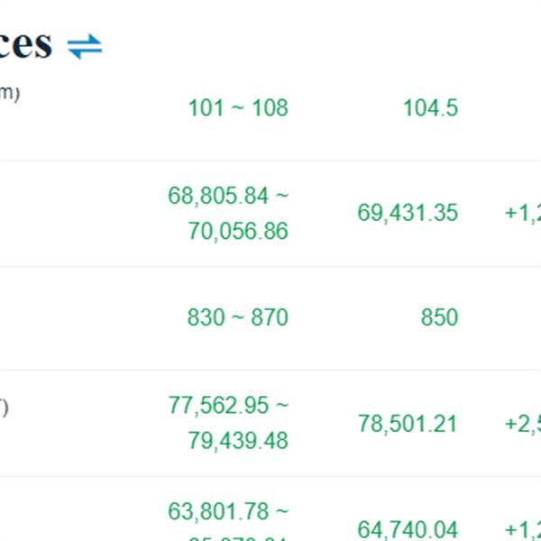541x541 pixels.
Task: Click the 79,439.48 upper price
Action: tap(238, 442)
